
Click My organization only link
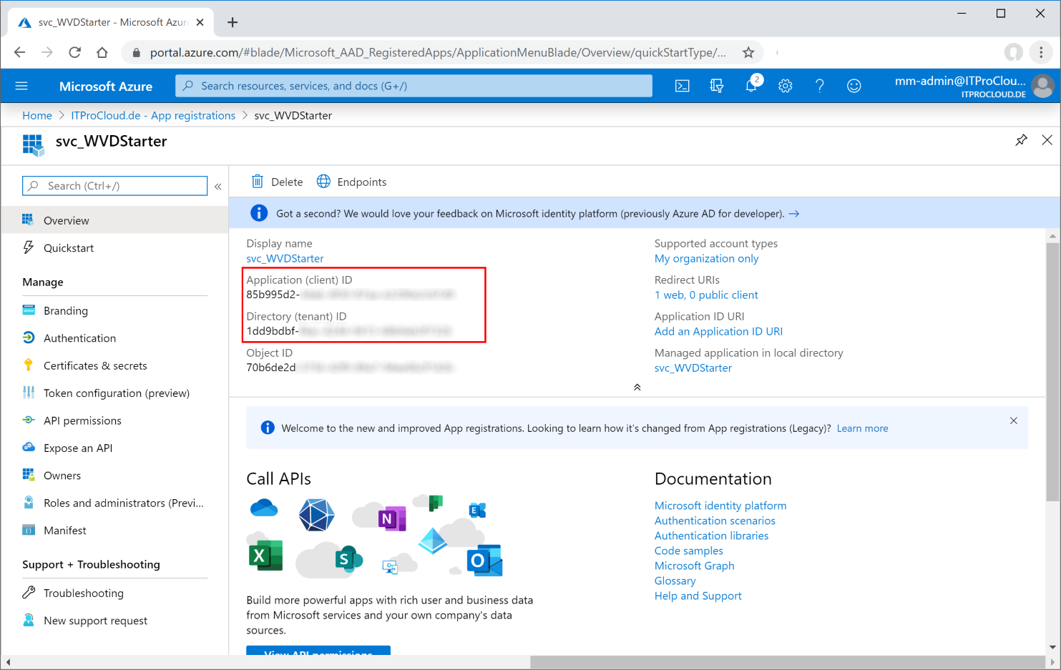pyautogui.click(x=706, y=259)
